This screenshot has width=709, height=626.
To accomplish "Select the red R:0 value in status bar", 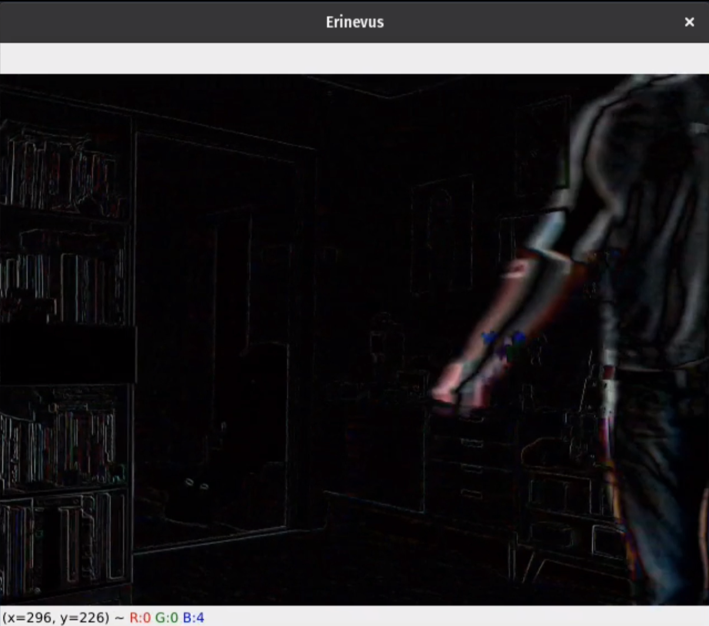I will point(140,617).
